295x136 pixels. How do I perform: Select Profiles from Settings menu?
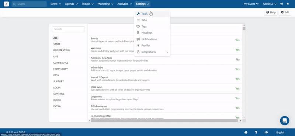pyautogui.click(x=152, y=46)
